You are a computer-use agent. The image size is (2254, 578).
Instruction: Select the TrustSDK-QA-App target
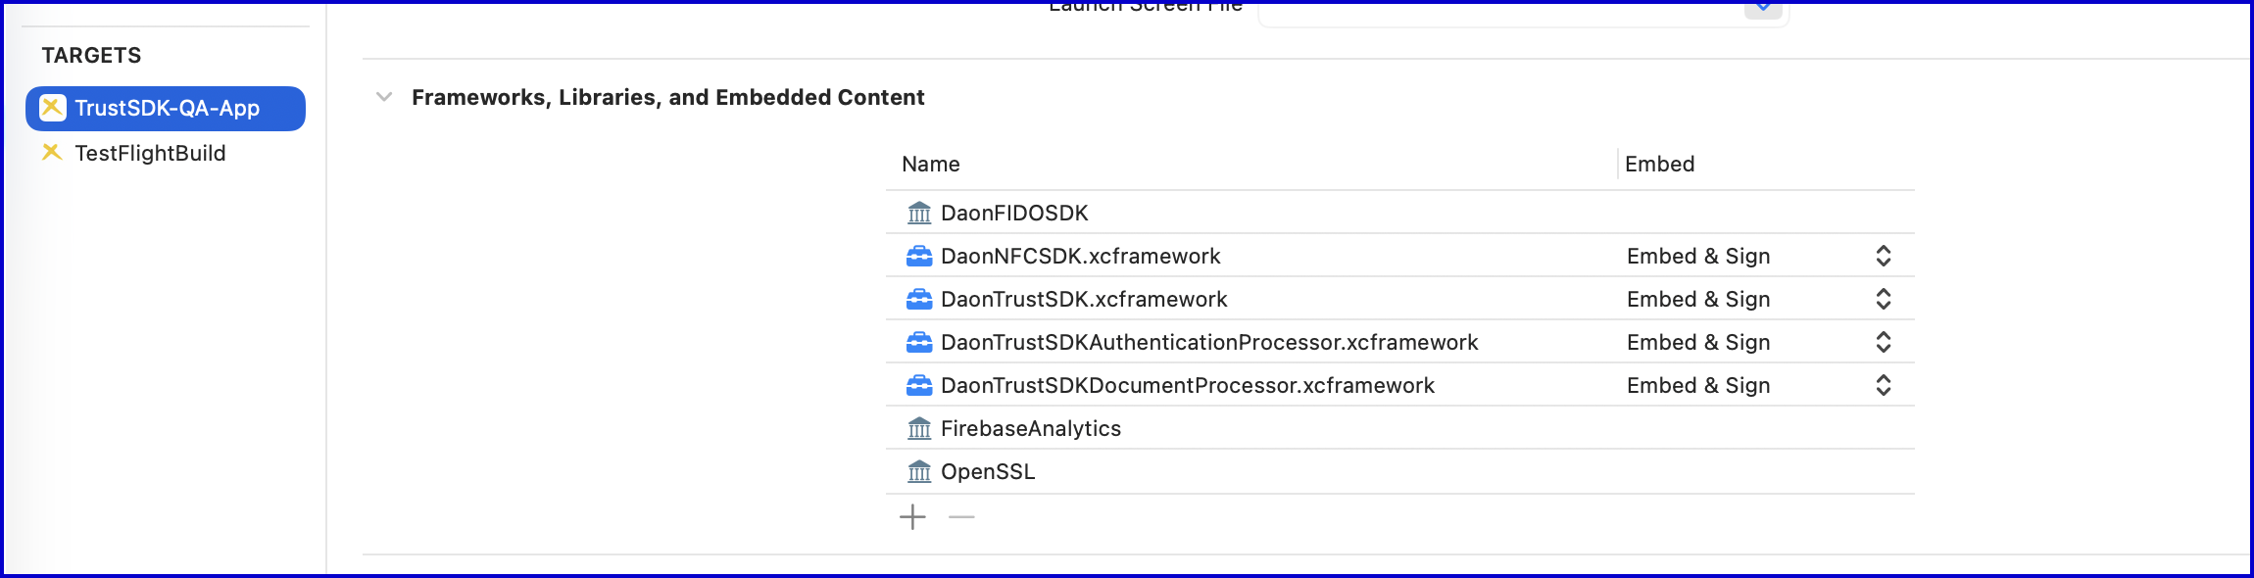[x=167, y=108]
